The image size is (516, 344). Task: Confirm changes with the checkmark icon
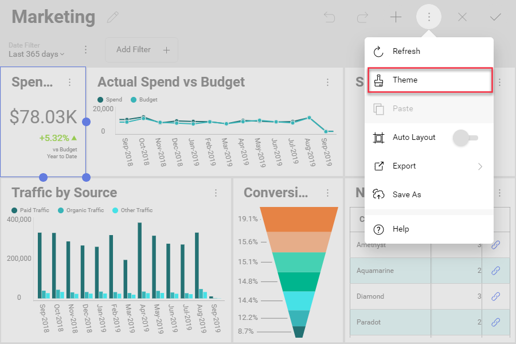click(495, 17)
